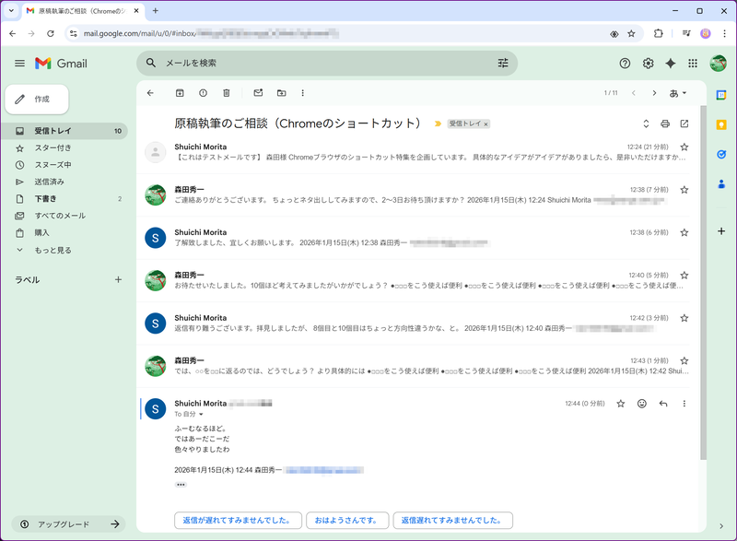The height and width of the screenshot is (541, 737).
Task: Open the Google apps grid
Action: 693,63
